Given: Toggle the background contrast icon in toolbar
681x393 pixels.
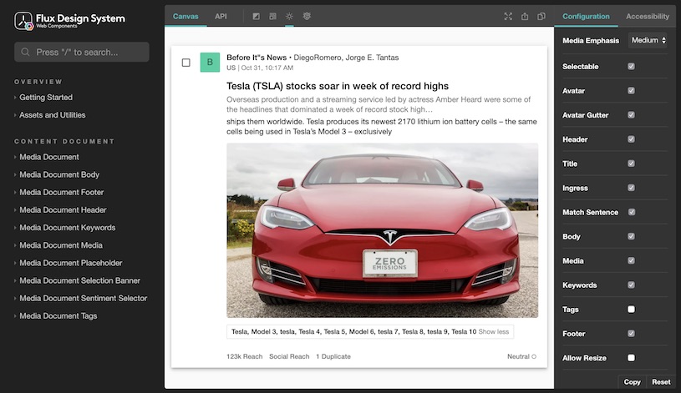Looking at the screenshot, I should (257, 17).
